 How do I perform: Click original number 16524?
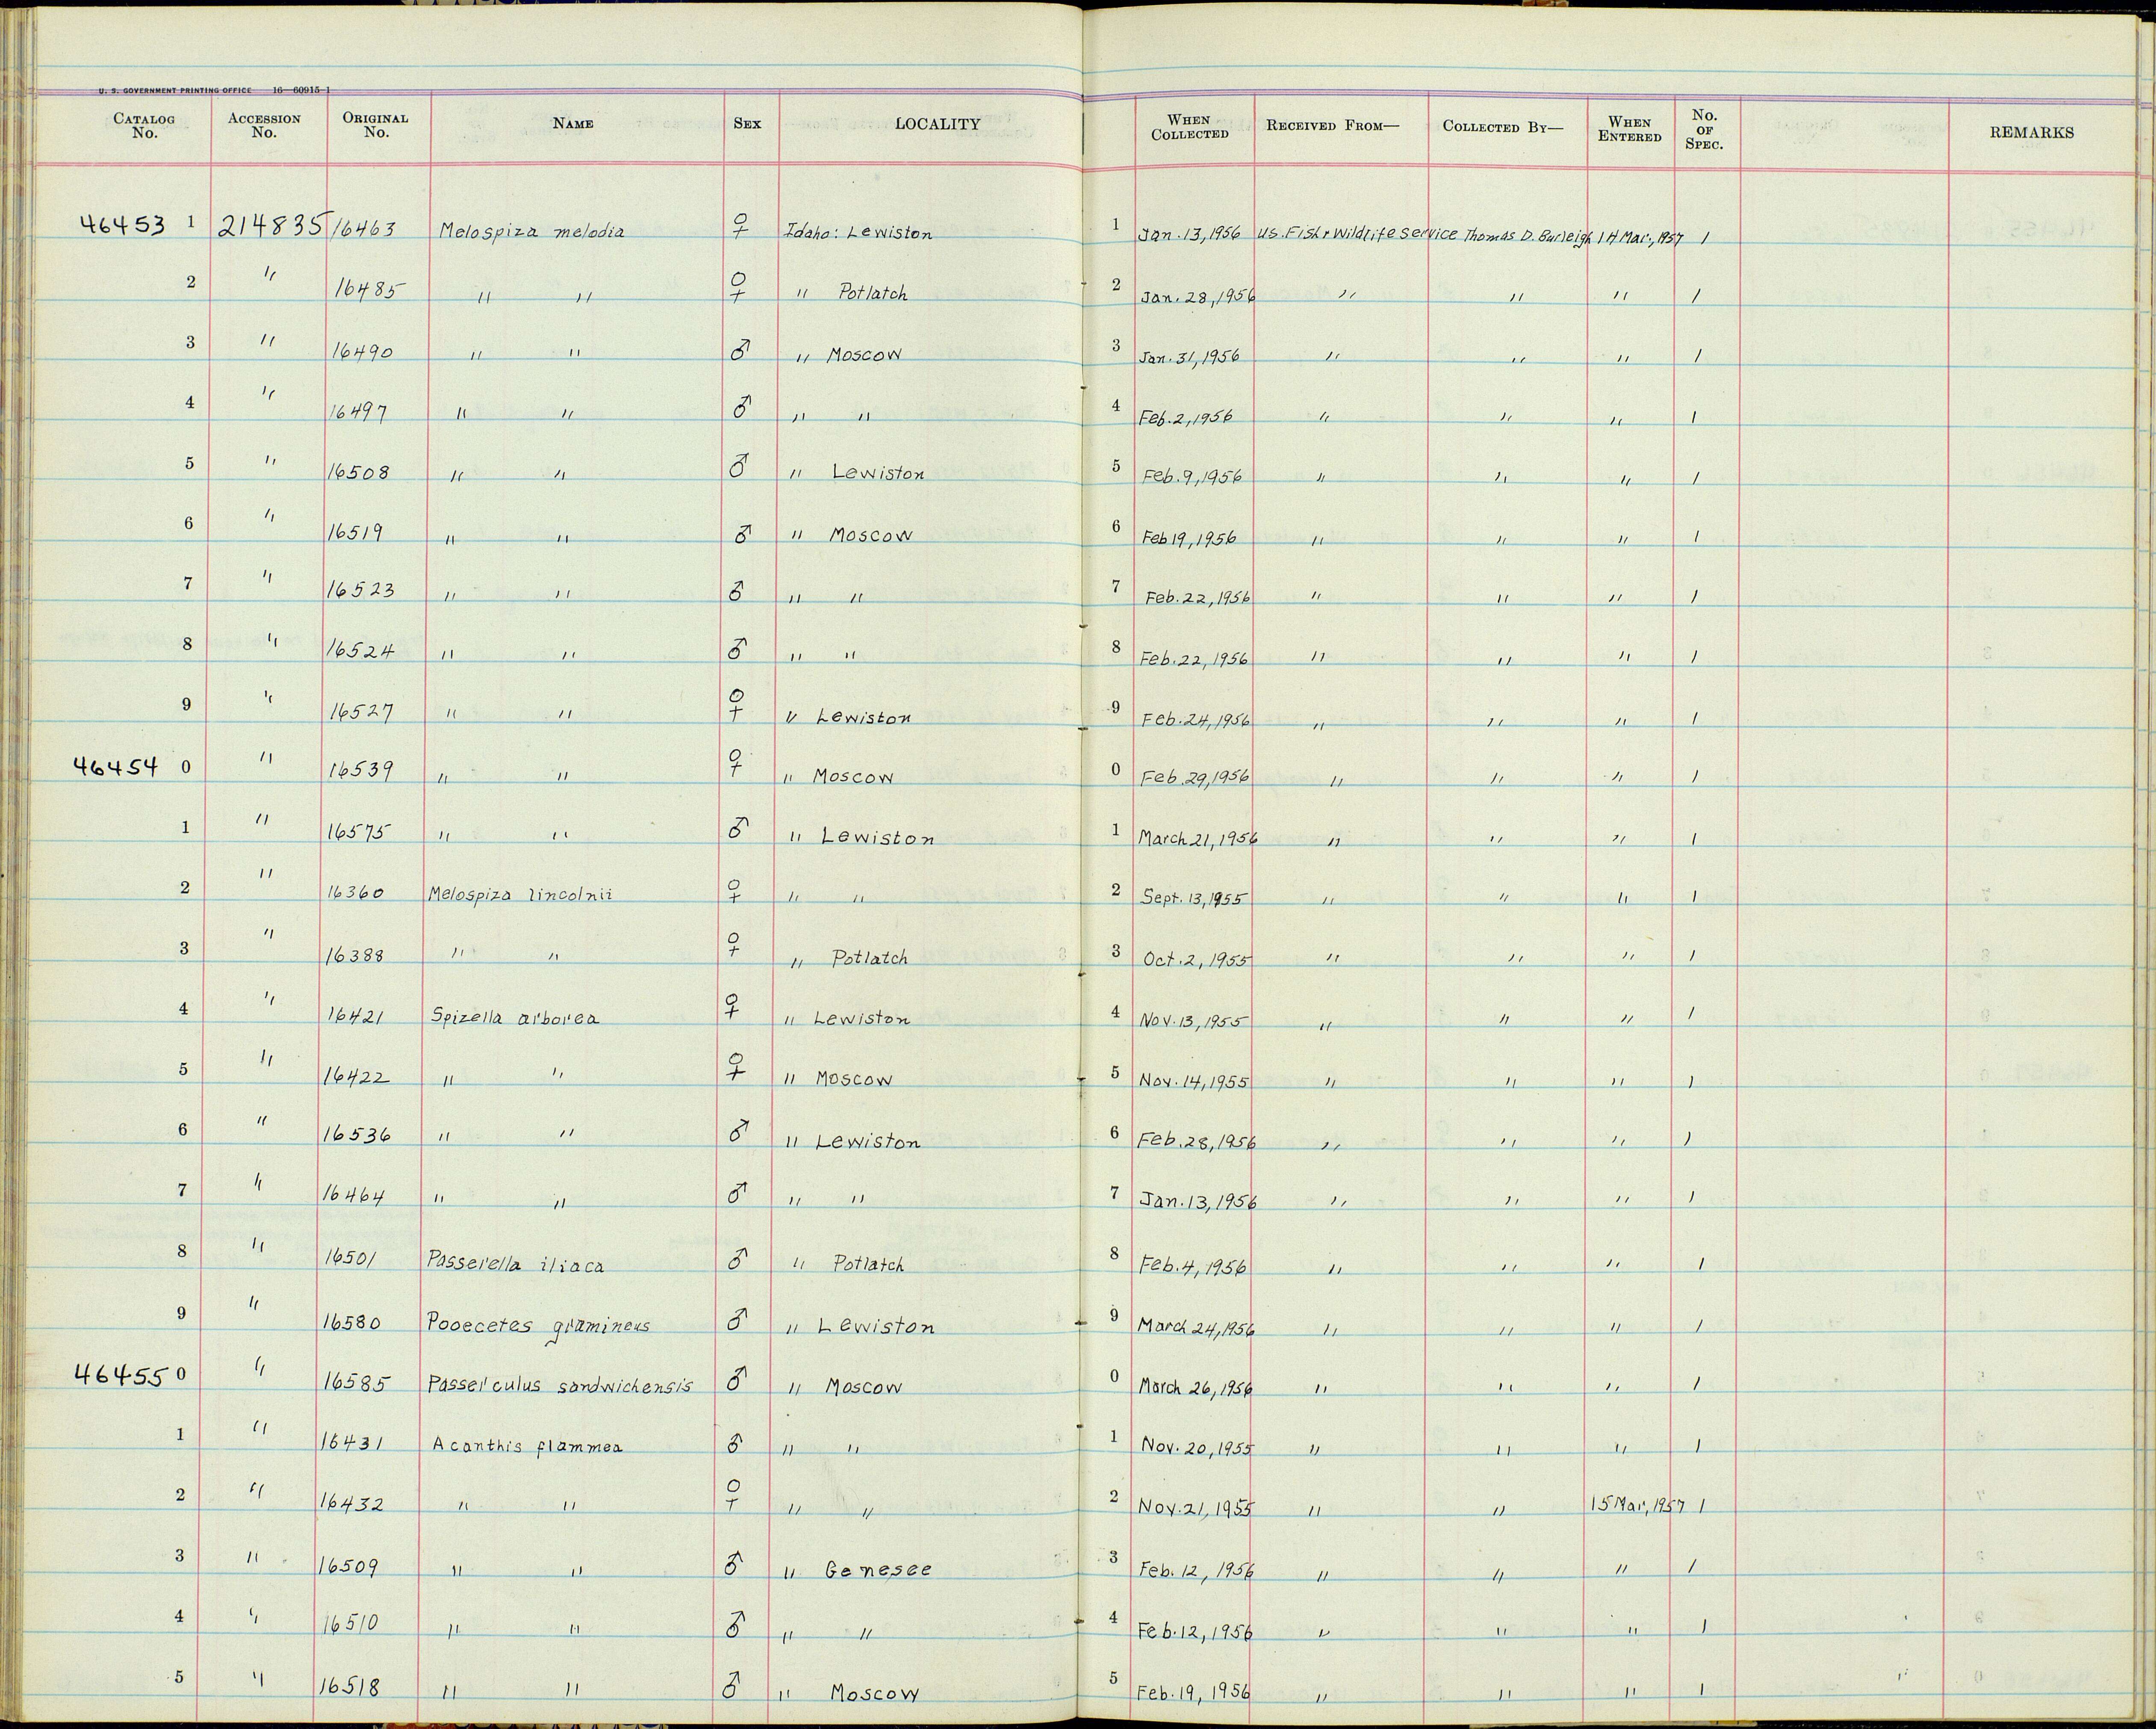361,650
